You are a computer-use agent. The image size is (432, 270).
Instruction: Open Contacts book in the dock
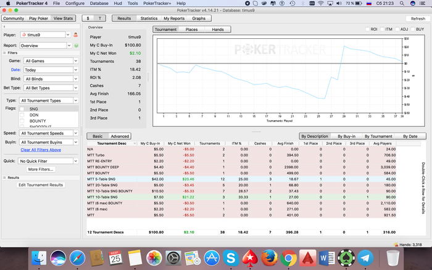[x=96, y=258]
